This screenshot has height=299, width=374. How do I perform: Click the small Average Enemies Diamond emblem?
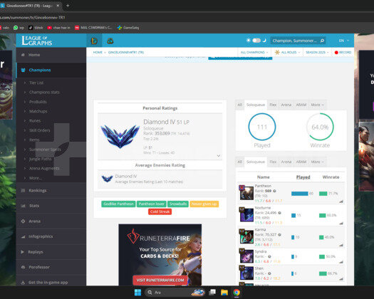[x=107, y=179]
